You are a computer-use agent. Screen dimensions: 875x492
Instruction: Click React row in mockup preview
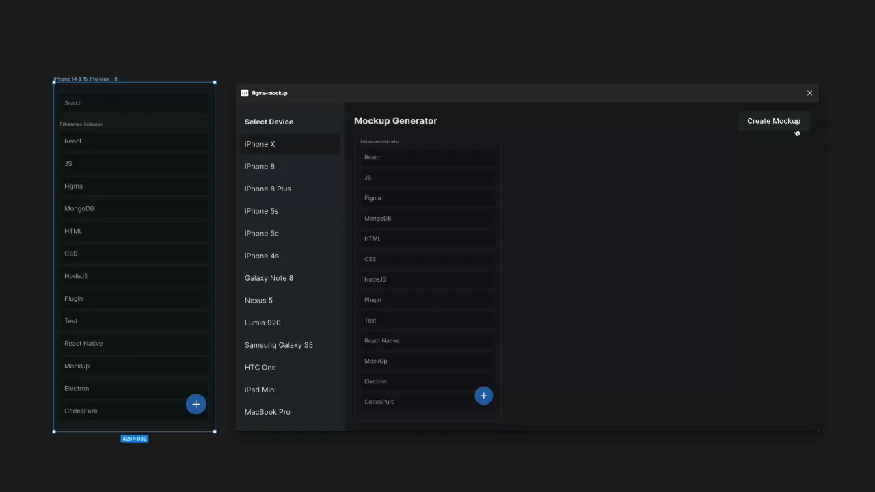coord(428,157)
